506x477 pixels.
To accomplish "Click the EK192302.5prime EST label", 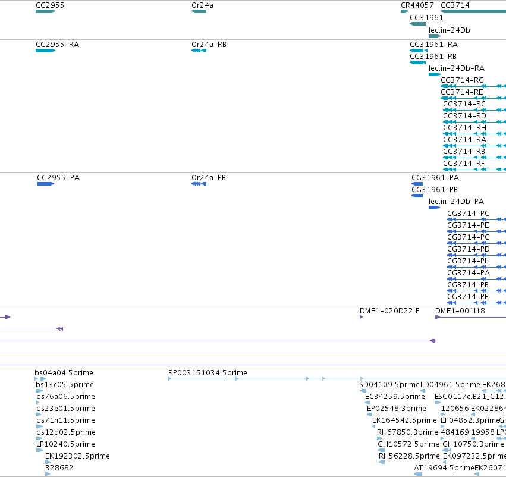I will tap(77, 457).
